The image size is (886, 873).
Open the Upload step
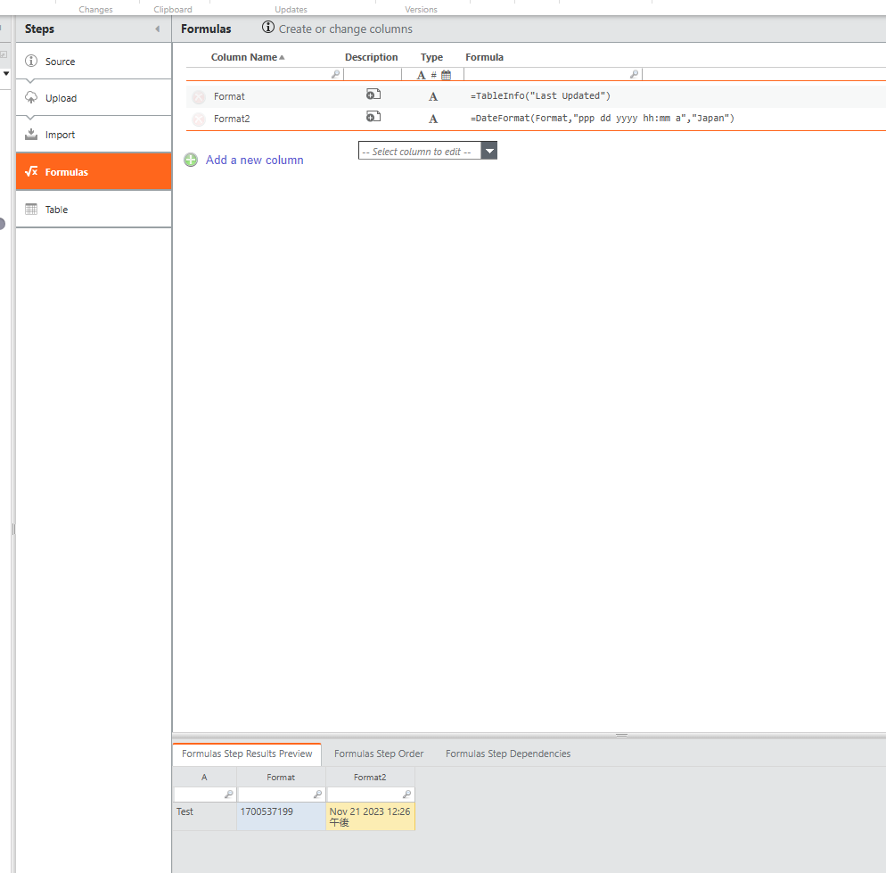[x=94, y=98]
